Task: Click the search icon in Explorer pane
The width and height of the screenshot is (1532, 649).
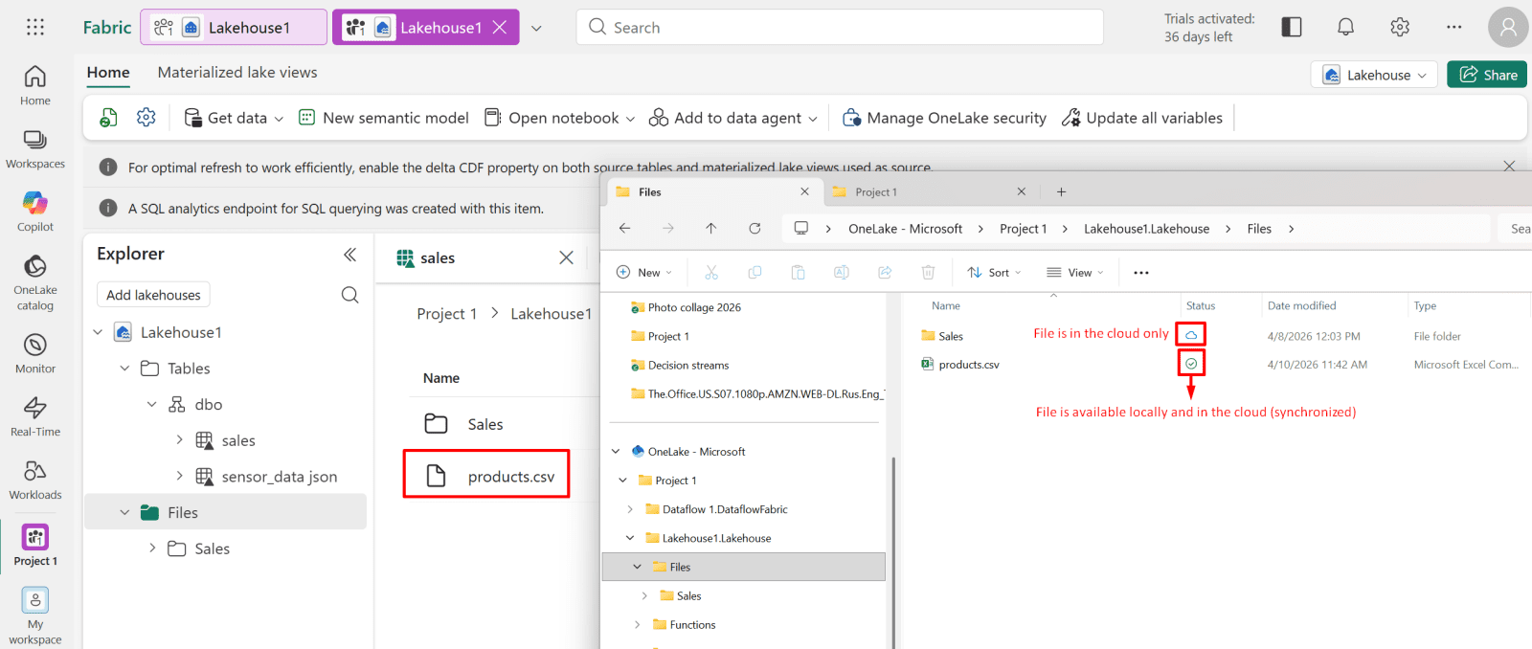Action: [x=350, y=295]
